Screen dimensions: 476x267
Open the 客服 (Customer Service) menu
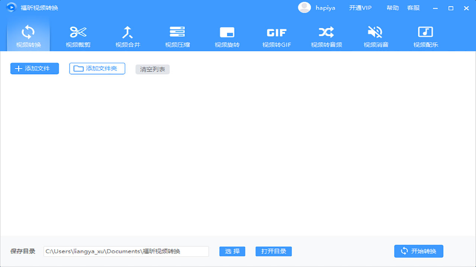click(x=413, y=7)
